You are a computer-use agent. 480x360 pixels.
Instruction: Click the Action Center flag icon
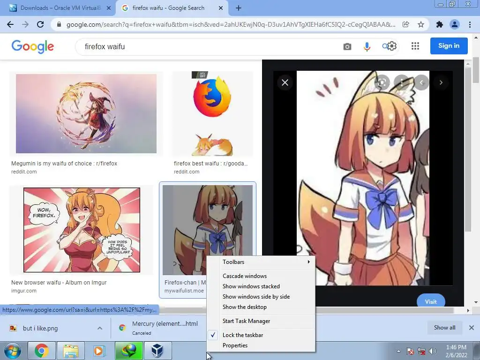point(410,351)
